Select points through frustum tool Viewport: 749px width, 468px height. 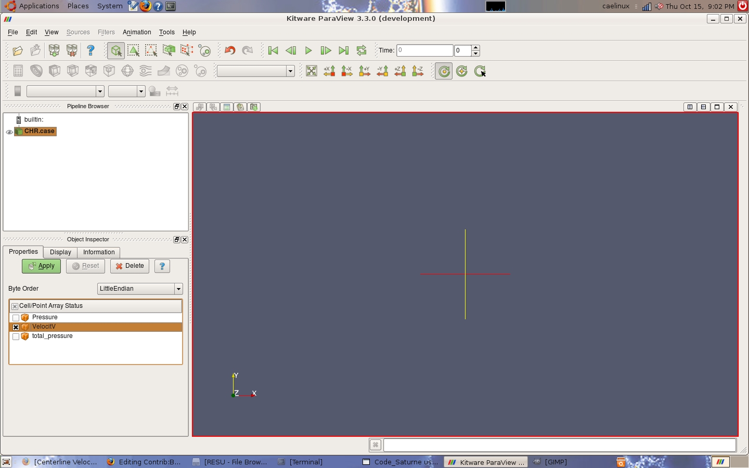click(x=186, y=50)
